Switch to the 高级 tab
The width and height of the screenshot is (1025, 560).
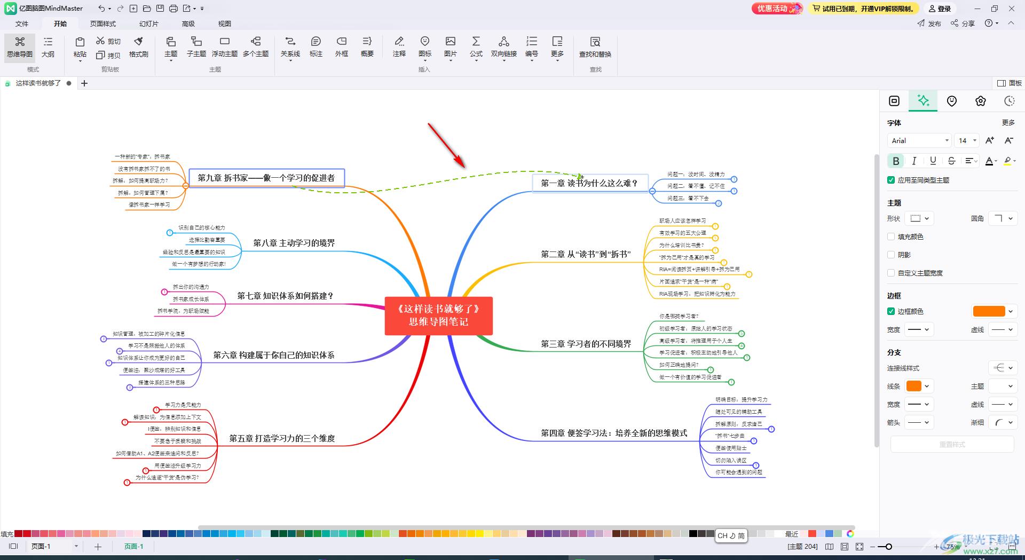pos(188,23)
